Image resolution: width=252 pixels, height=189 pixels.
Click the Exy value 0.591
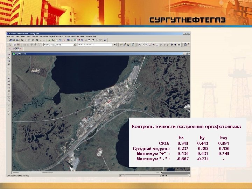click(224, 143)
